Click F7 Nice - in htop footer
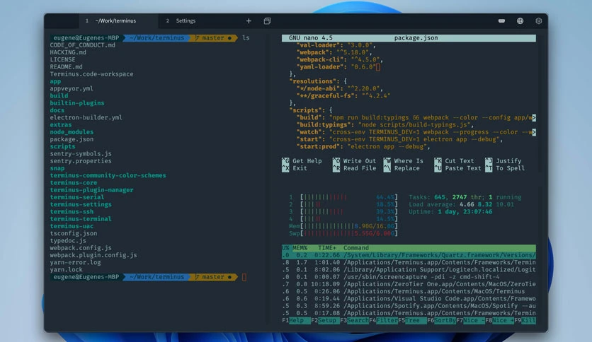This screenshot has height=342, width=592. coord(470,321)
